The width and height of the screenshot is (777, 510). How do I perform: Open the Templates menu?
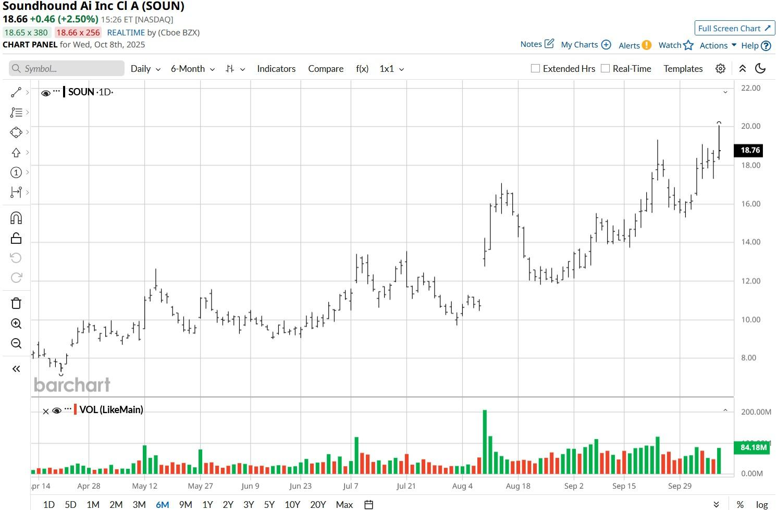(683, 69)
